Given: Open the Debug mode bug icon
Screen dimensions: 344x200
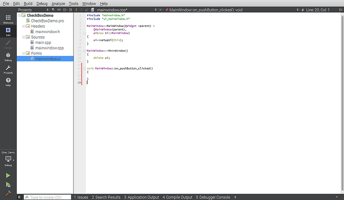Looking at the screenshot, I should click(x=8, y=57).
